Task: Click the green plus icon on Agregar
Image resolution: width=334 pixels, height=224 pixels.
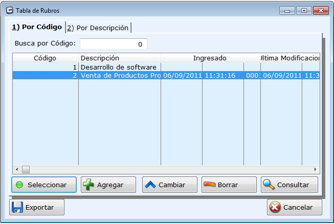Action: pos(88,185)
